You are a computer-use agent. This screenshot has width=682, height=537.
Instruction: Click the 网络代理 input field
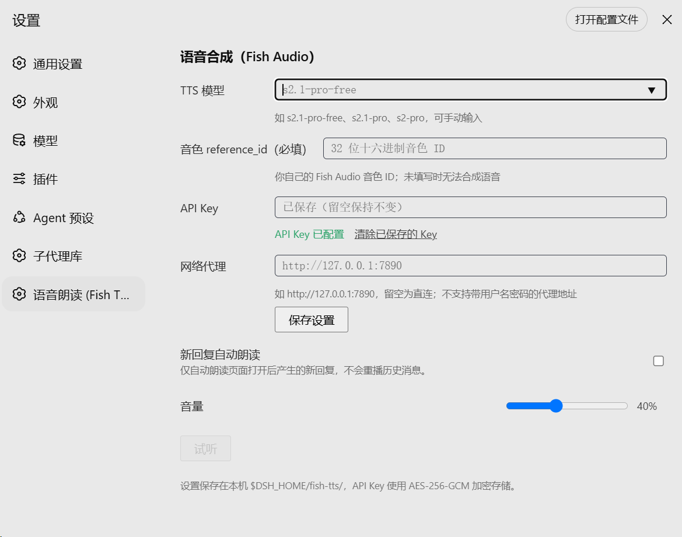[x=471, y=265]
